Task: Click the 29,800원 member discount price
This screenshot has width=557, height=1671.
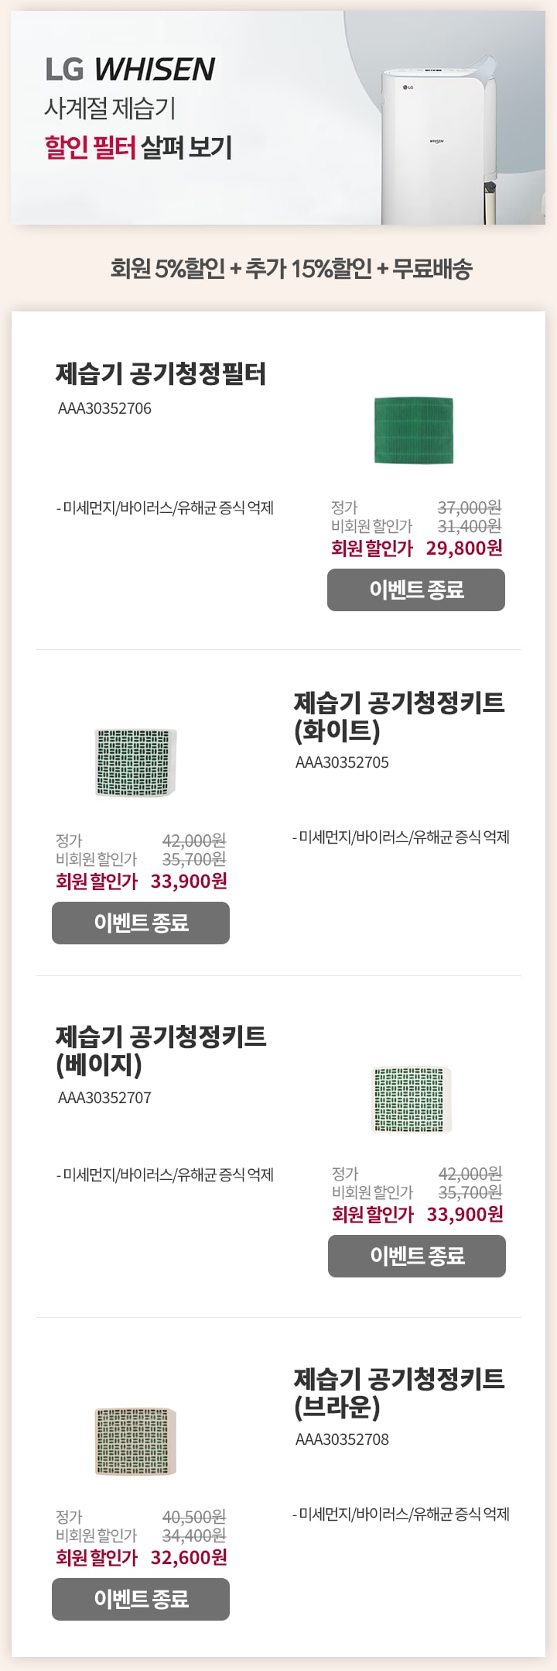Action: [x=464, y=548]
